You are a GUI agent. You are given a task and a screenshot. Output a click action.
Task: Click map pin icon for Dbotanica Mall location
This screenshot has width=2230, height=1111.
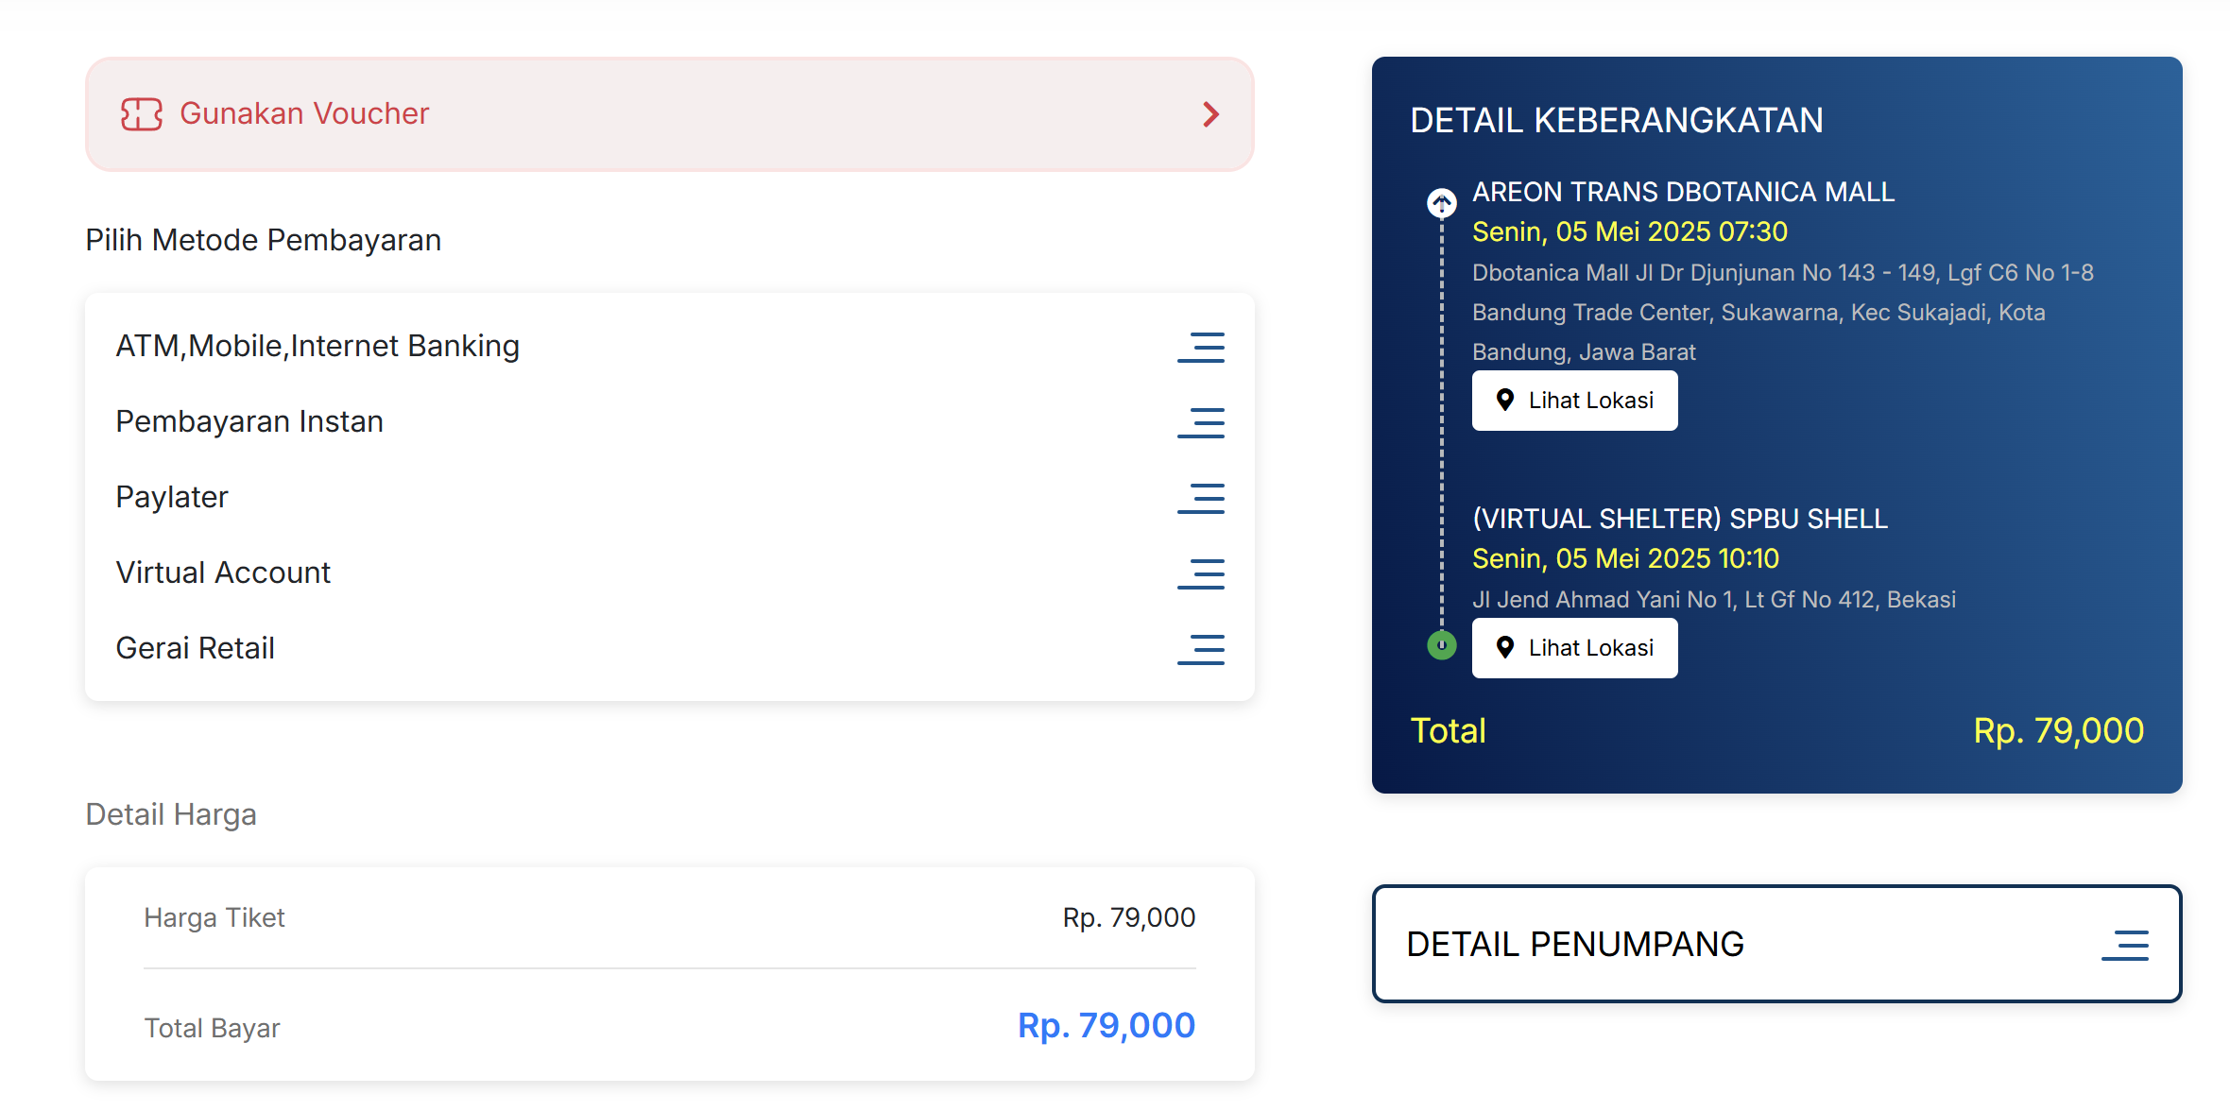click(x=1505, y=401)
